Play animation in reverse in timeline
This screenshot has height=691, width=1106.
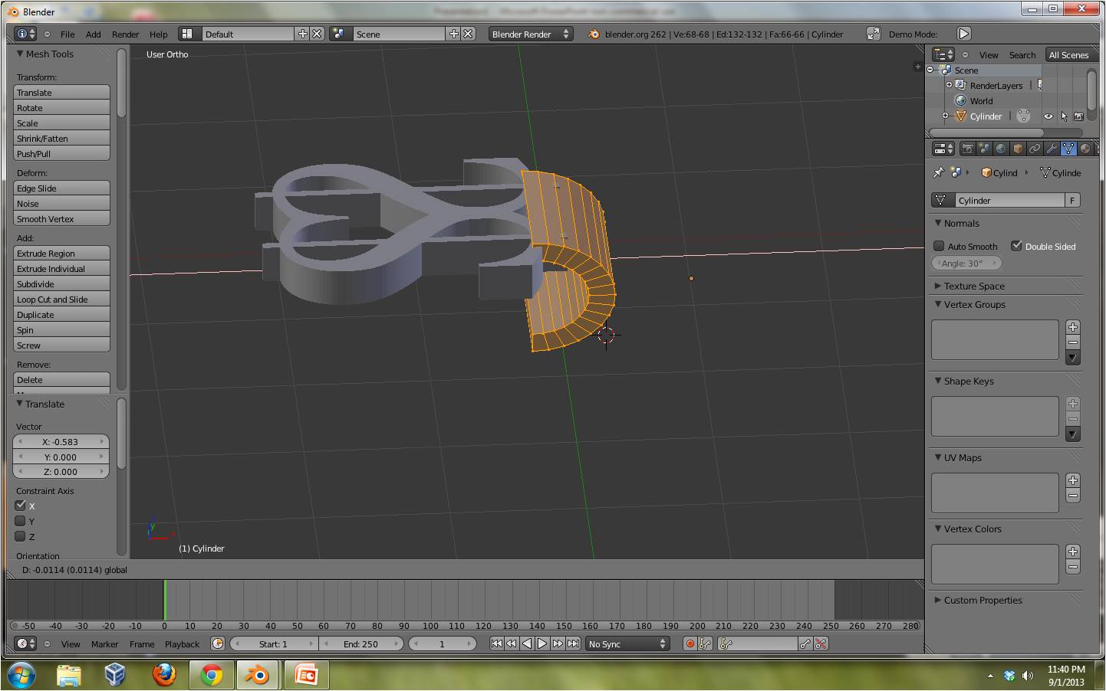pyautogui.click(x=527, y=644)
